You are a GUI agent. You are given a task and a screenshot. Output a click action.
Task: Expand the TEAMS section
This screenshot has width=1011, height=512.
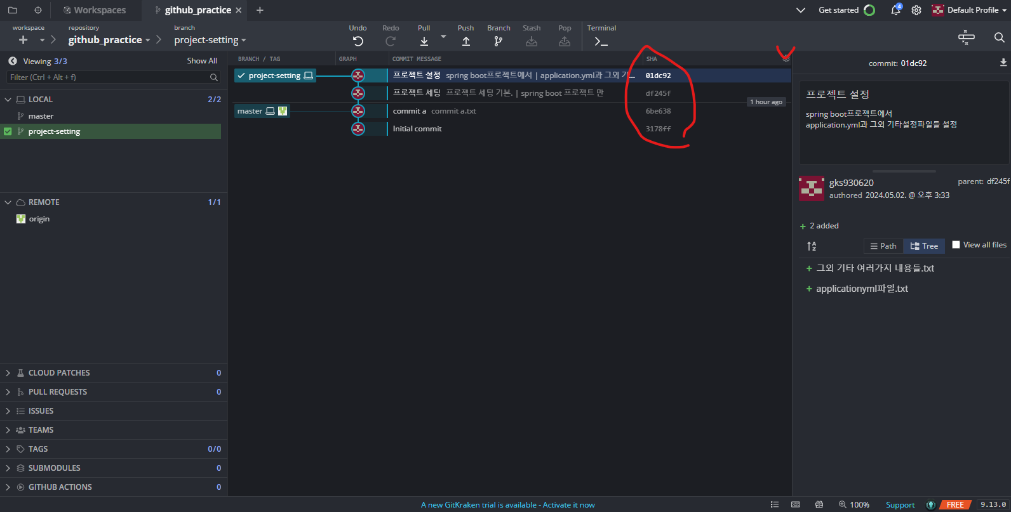pyautogui.click(x=8, y=430)
